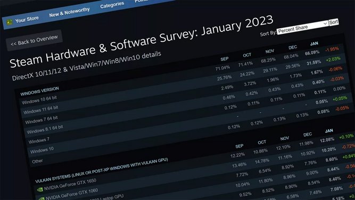Click the 1.96% value
This screenshot has width=355, height=200.
pyautogui.click(x=273, y=79)
